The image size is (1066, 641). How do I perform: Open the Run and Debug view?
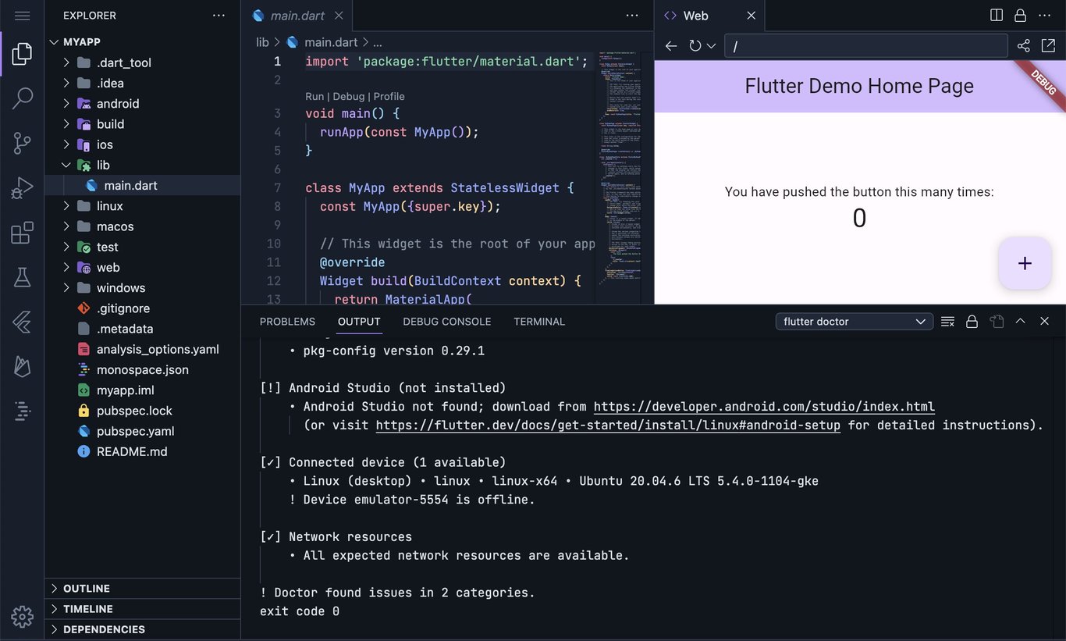click(x=22, y=187)
